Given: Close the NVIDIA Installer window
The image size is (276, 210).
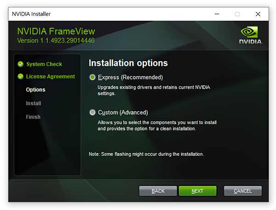Looking at the screenshot, I should (258, 14).
